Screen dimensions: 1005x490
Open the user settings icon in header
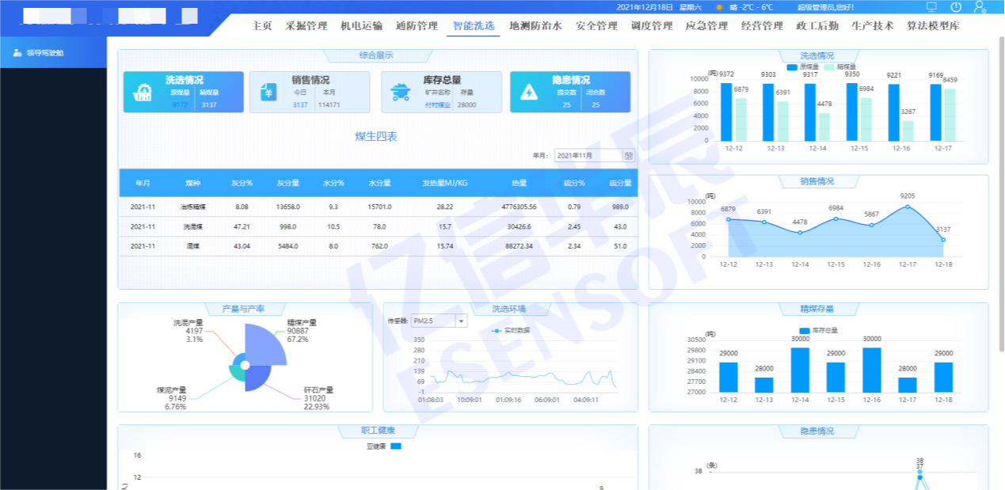(980, 7)
